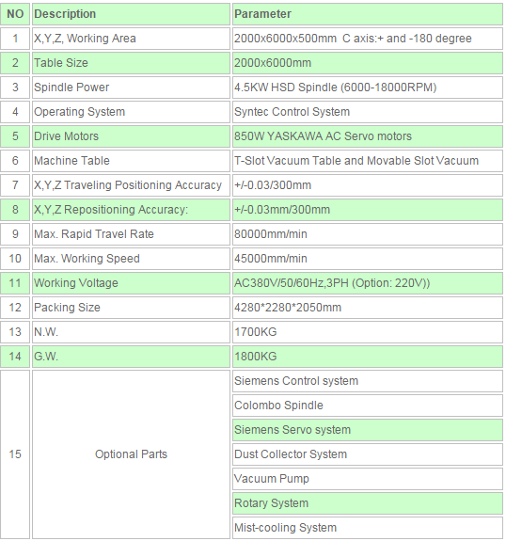Select 'Max. Working Speed' cell
Viewport: 506px width, 541px height.
pyautogui.click(x=131, y=259)
